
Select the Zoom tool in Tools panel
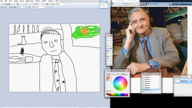(111, 43)
